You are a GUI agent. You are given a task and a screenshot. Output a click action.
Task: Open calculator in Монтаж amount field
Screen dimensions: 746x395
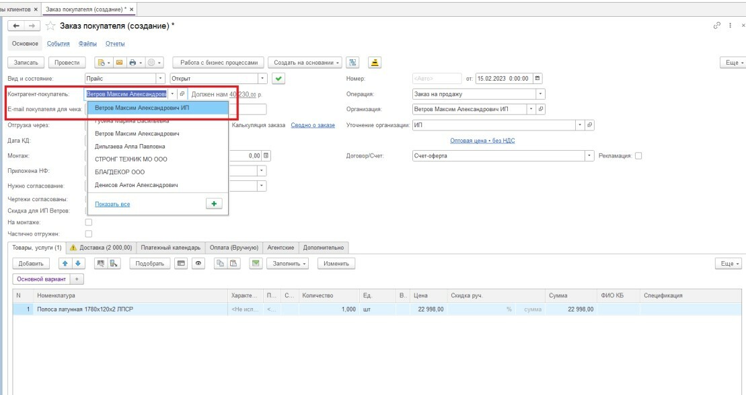tap(266, 155)
